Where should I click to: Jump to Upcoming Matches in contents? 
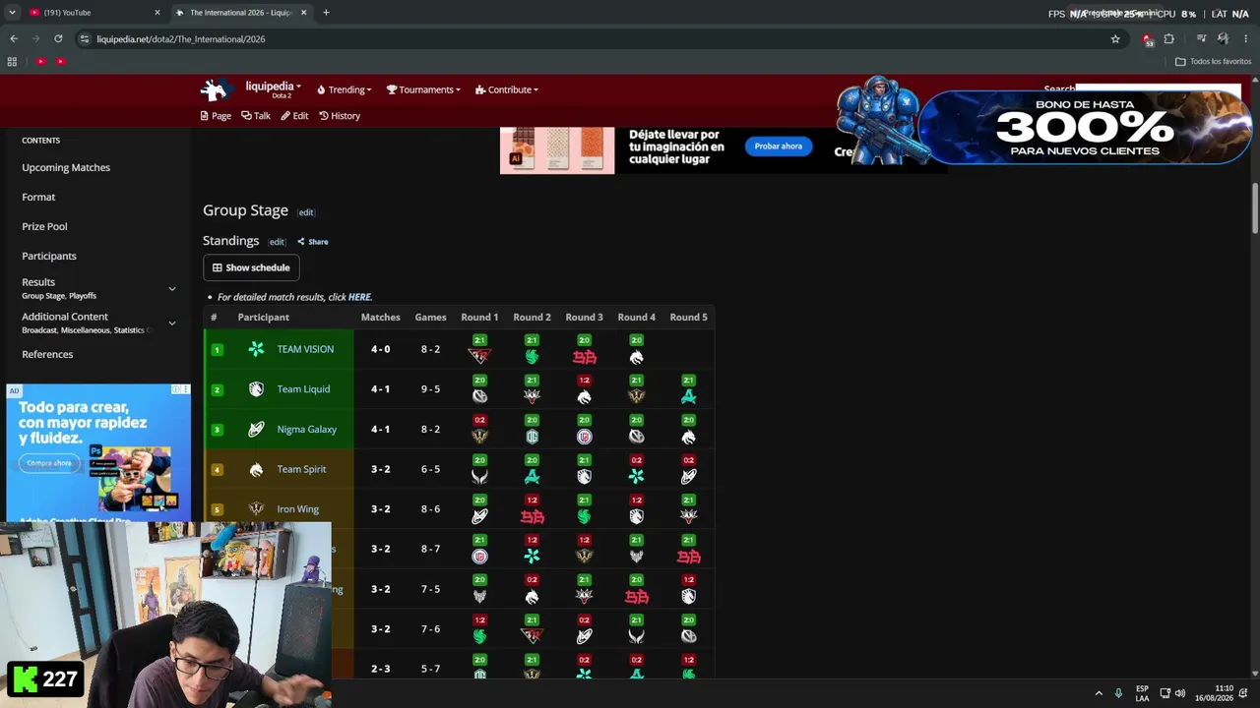point(66,168)
